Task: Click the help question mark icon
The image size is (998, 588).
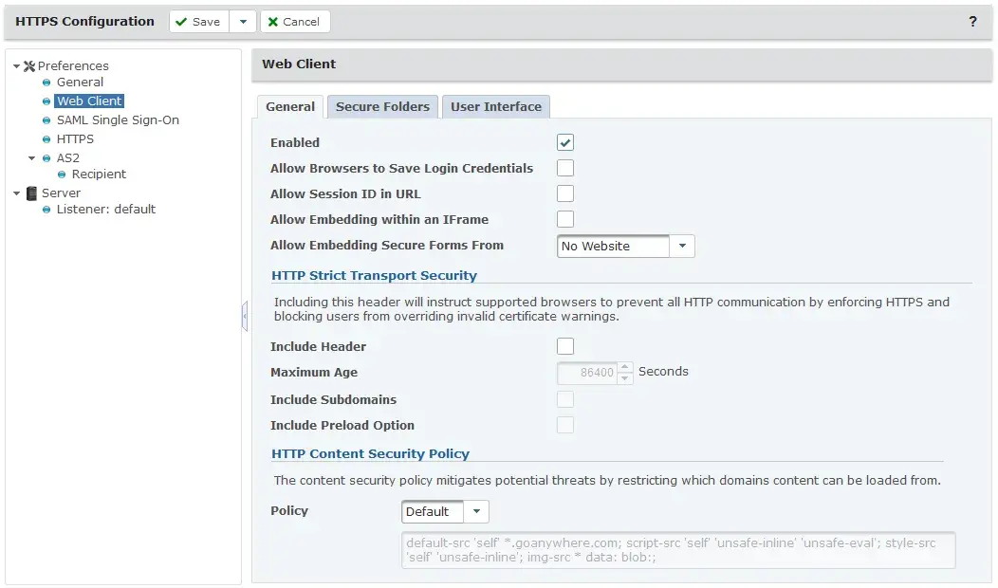Action: [972, 21]
